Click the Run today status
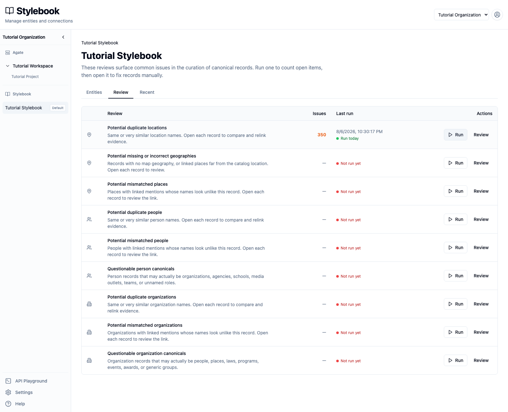The height and width of the screenshot is (412, 508). (347, 138)
